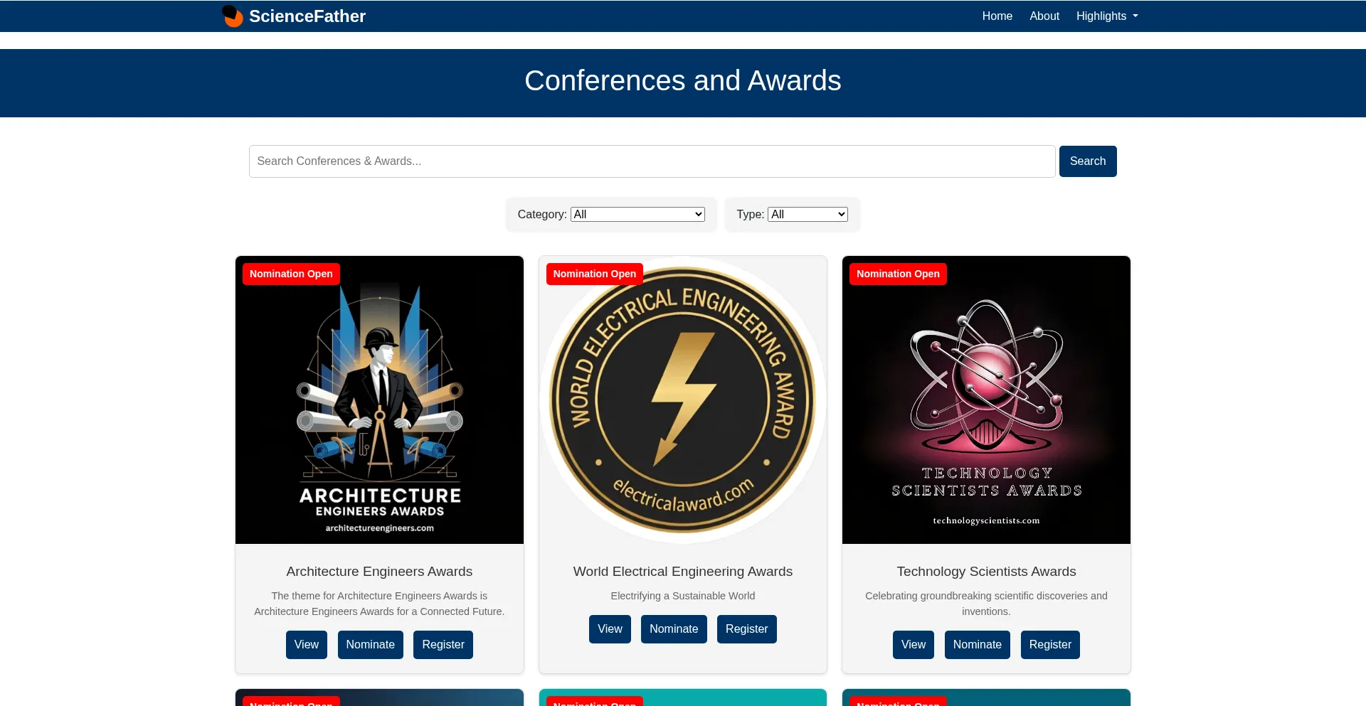The height and width of the screenshot is (706, 1366).
Task: Nominate for World Electrical Engineering Awards
Action: (674, 629)
